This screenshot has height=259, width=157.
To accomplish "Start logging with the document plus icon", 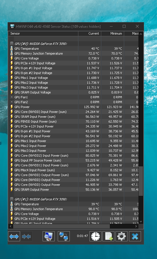I will click(x=109, y=236).
